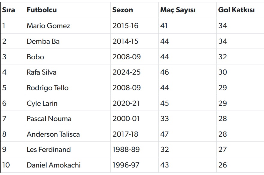
Task: Click the goal contribution cell showing 26
Action: 223,165
